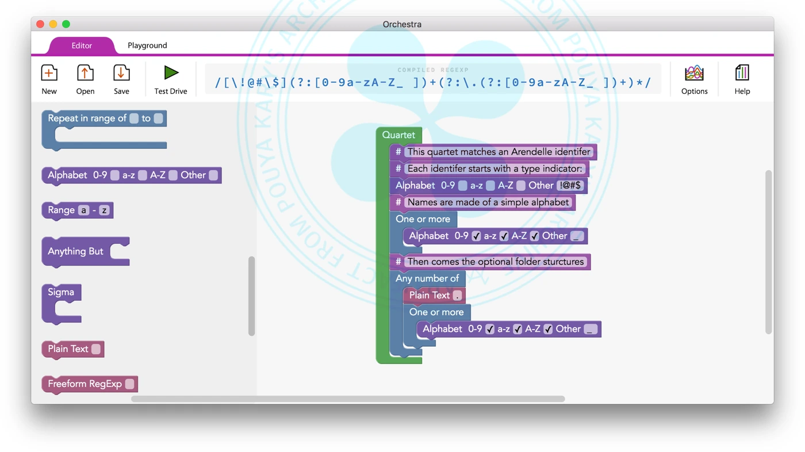
Task: Select the Editor tab
Action: 82,45
